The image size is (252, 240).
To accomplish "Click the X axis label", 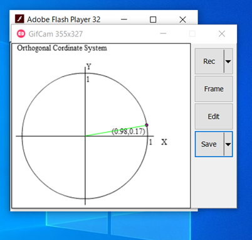I will pos(164,142).
